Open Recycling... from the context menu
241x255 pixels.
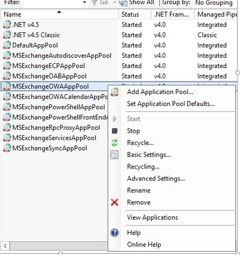[x=143, y=167]
